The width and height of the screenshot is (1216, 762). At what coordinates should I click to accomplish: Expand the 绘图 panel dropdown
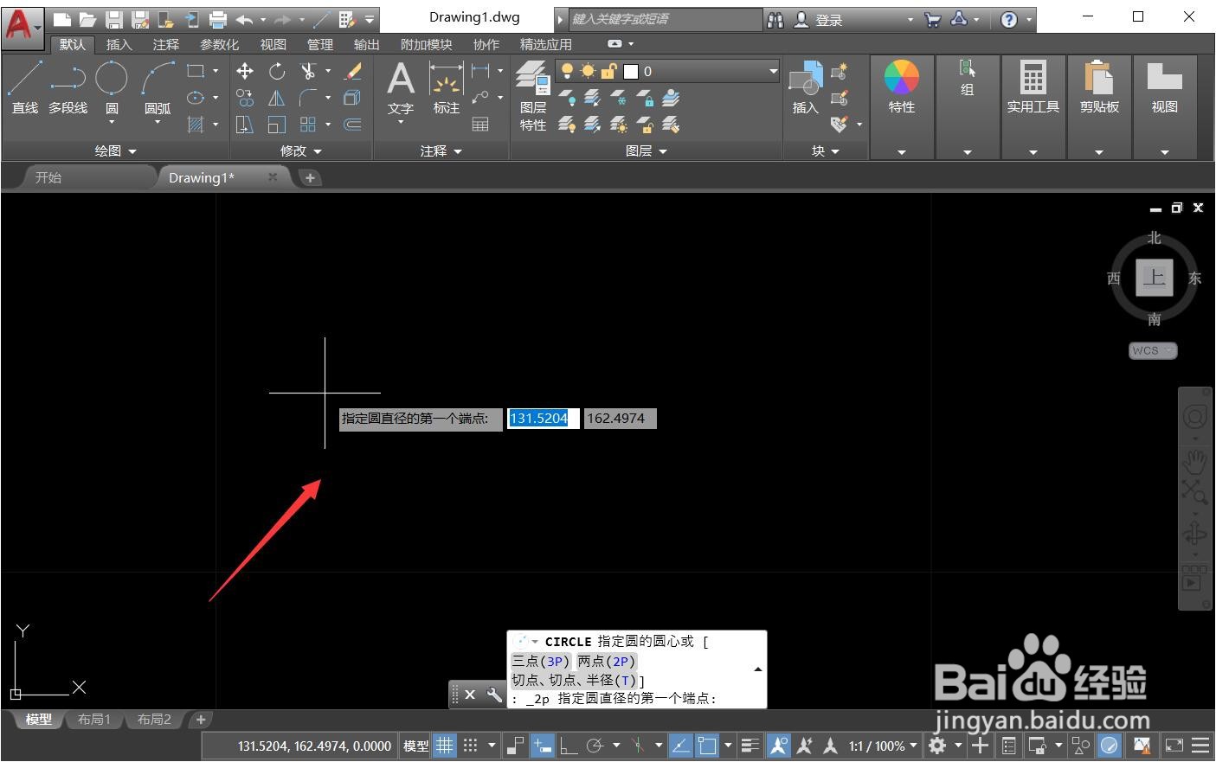click(x=115, y=150)
